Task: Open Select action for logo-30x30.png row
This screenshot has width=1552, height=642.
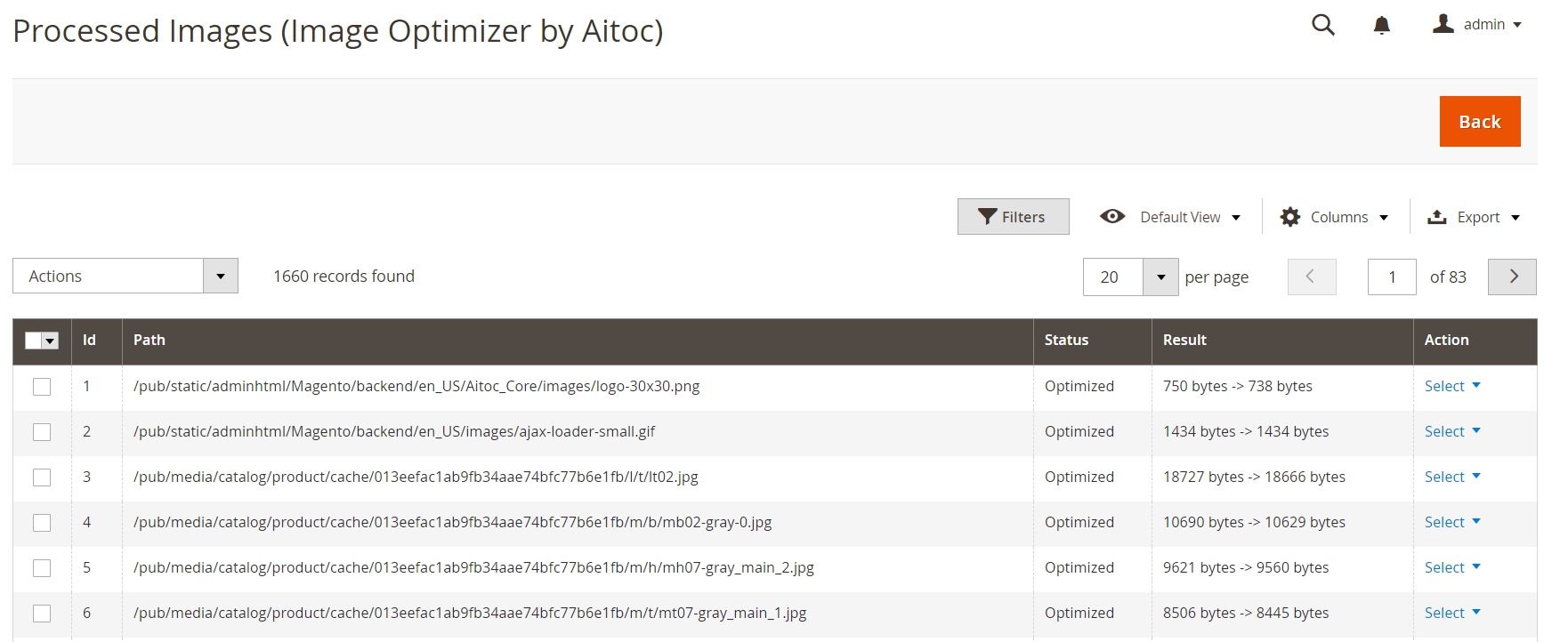Action: point(1452,386)
